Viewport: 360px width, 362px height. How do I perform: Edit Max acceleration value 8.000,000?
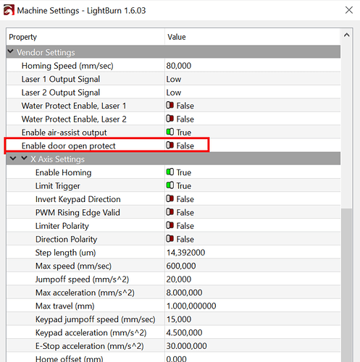pos(184,292)
